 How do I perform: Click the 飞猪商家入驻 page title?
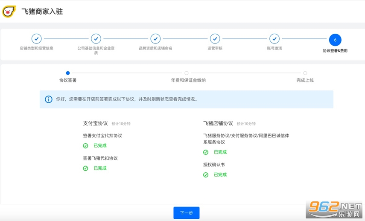coord(42,12)
